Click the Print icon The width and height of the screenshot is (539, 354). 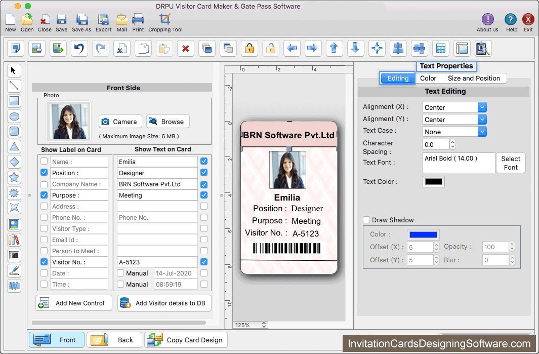tap(138, 20)
